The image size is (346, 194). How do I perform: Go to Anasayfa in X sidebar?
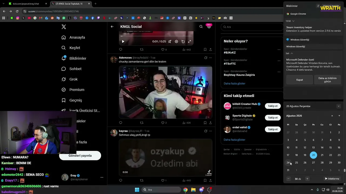[x=73, y=37]
